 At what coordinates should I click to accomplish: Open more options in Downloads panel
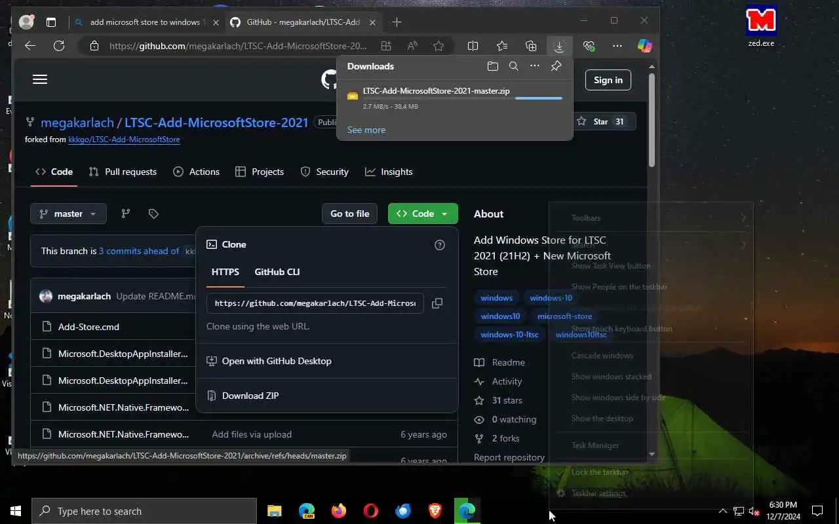(535, 66)
